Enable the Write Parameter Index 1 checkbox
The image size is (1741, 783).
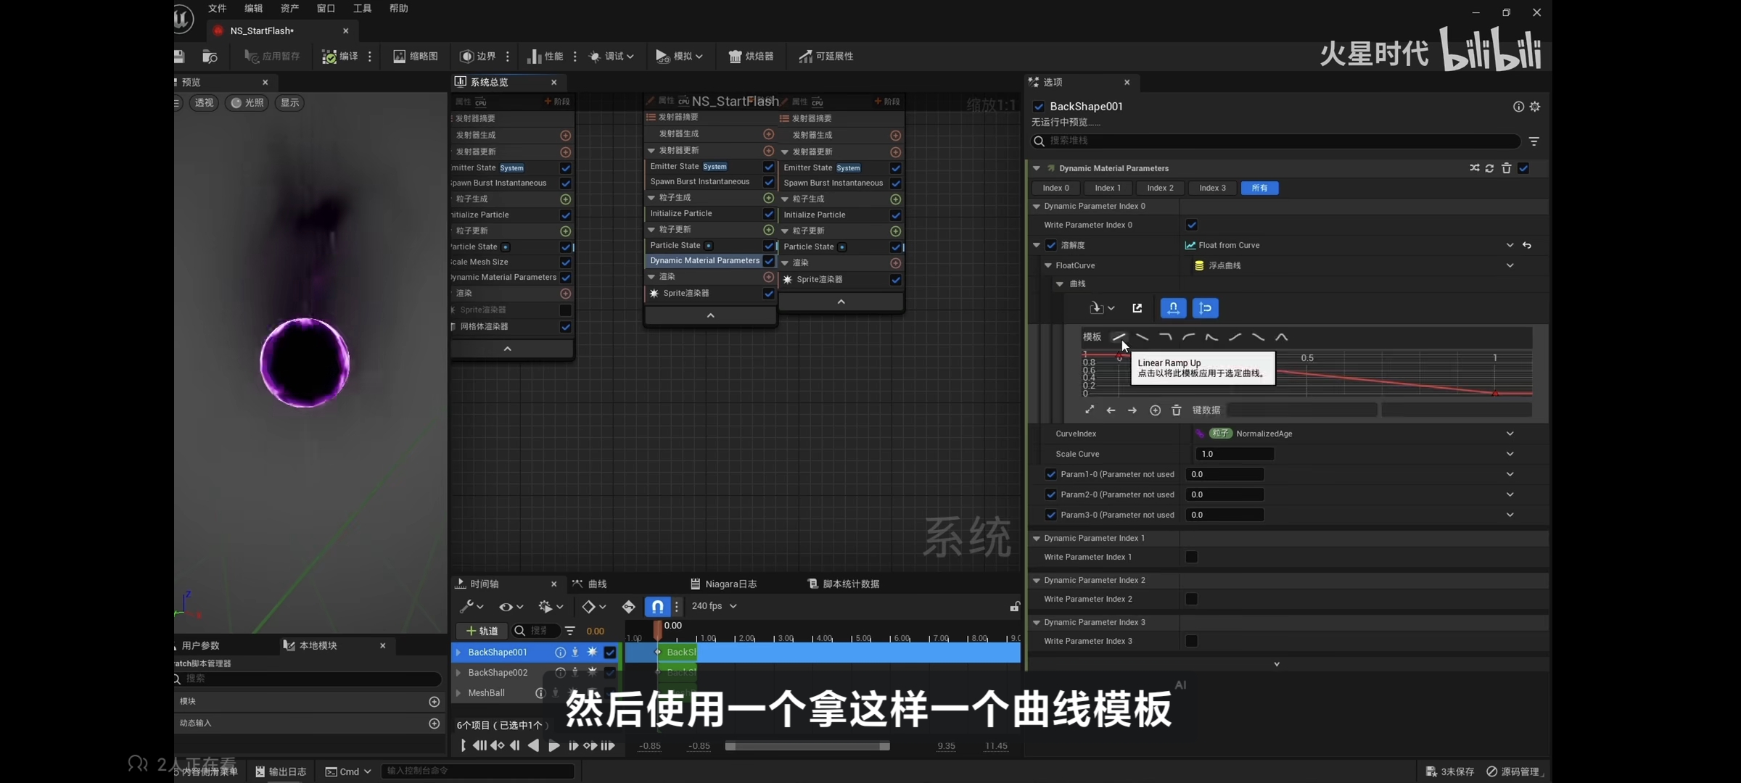point(1191,557)
